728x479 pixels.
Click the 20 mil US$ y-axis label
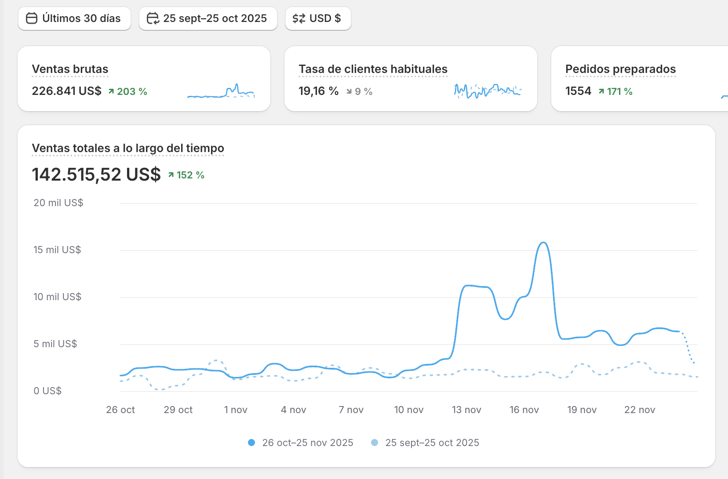tap(58, 203)
